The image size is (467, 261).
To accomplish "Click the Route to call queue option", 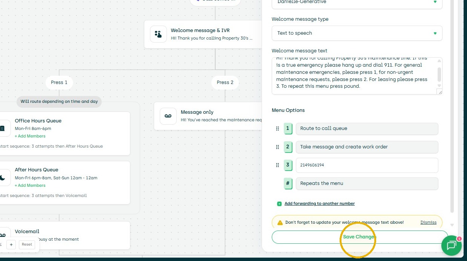I will pos(367,128).
